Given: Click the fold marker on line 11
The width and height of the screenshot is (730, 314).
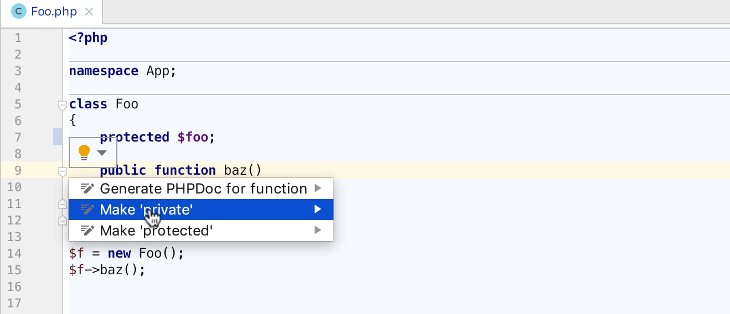Looking at the screenshot, I should (63, 205).
